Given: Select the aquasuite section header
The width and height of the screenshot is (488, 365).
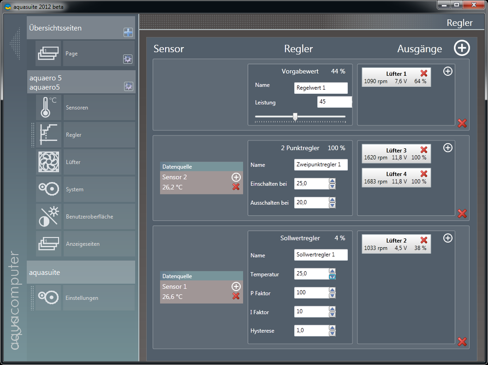Looking at the screenshot, I should coord(81,272).
